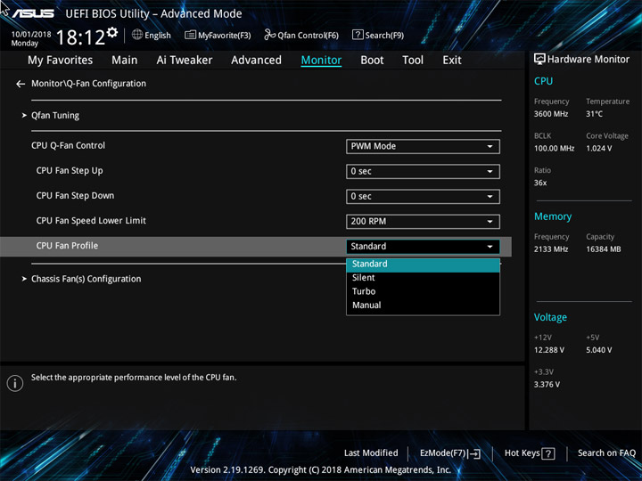Click the globe language icon
The image size is (642, 481).
tap(137, 35)
